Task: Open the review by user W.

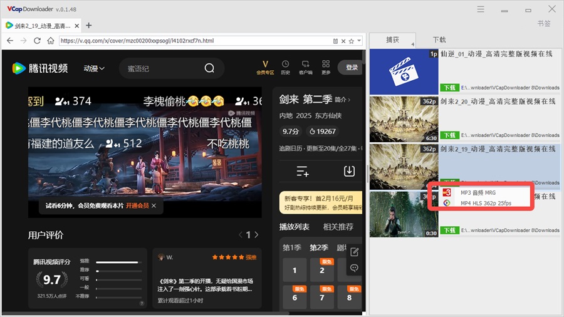Action: point(207,278)
